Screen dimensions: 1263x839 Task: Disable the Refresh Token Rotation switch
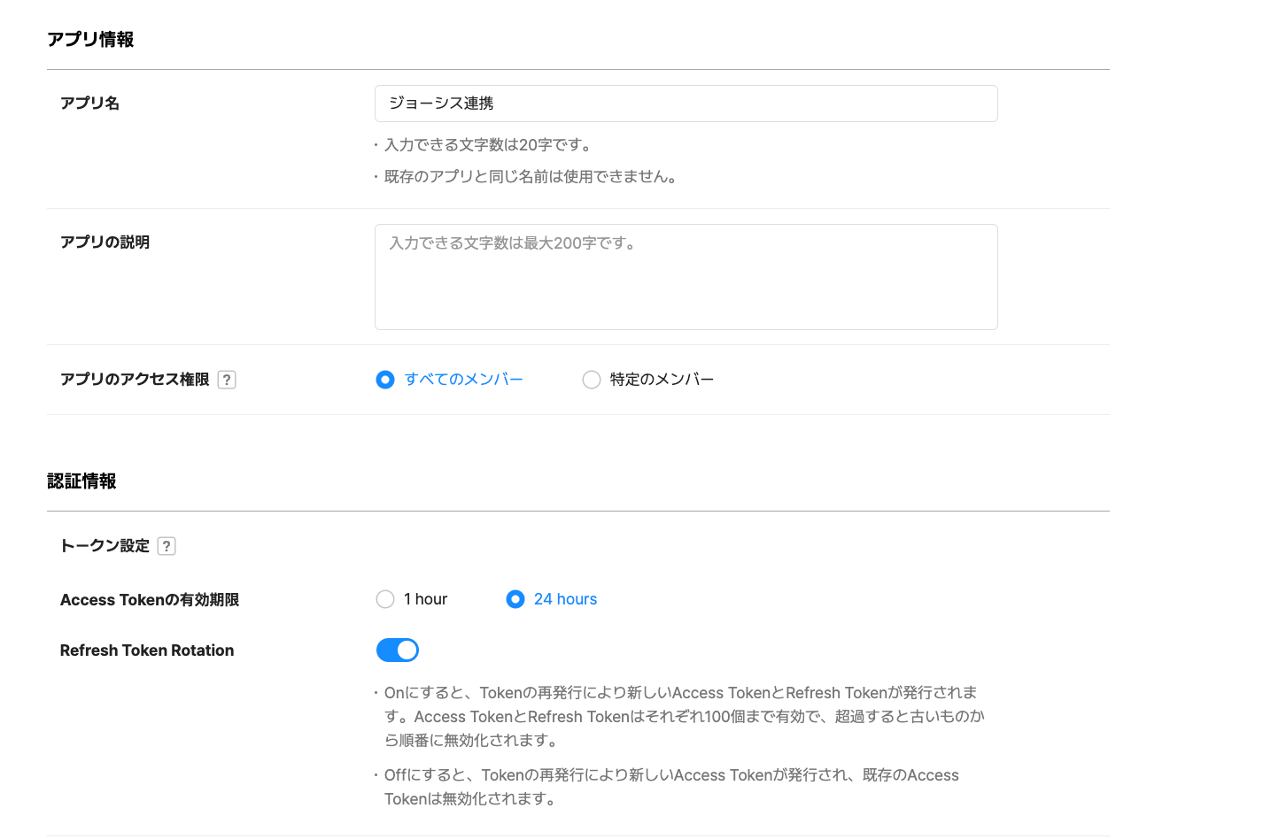[398, 650]
